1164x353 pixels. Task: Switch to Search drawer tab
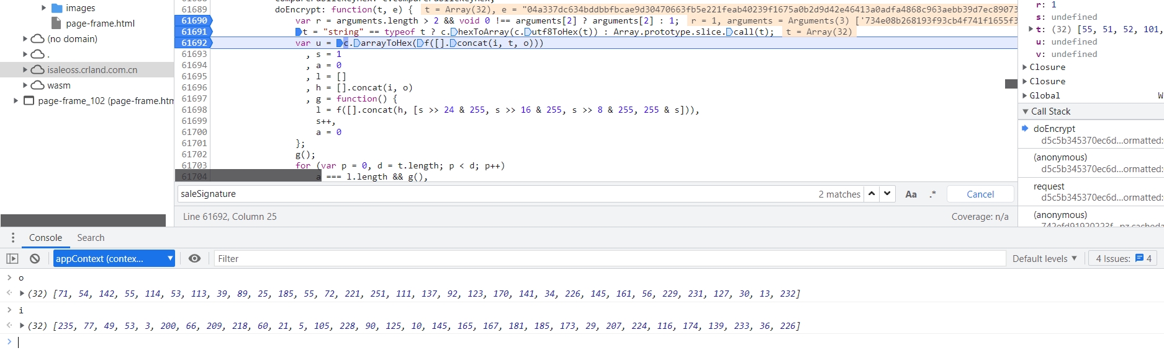(91, 238)
